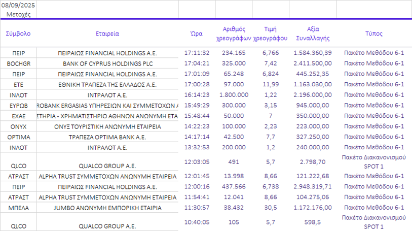412x231 pixels.
Task: Select the quantity cell 491
Action: (x=234, y=162)
